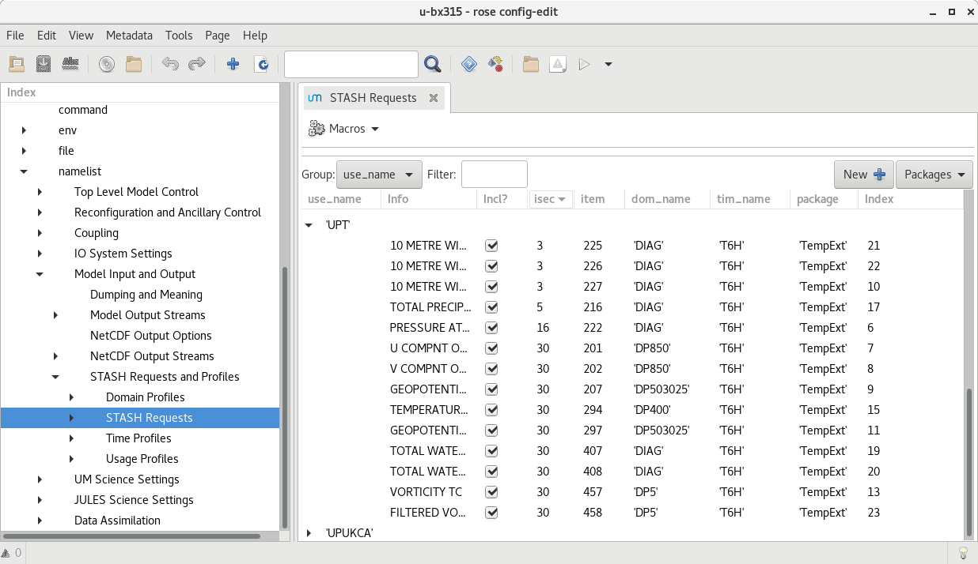Click the blue plus Add icon in toolbar

(233, 64)
